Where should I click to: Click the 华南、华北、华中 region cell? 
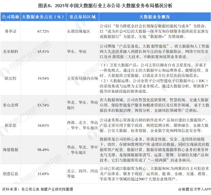point(82,150)
